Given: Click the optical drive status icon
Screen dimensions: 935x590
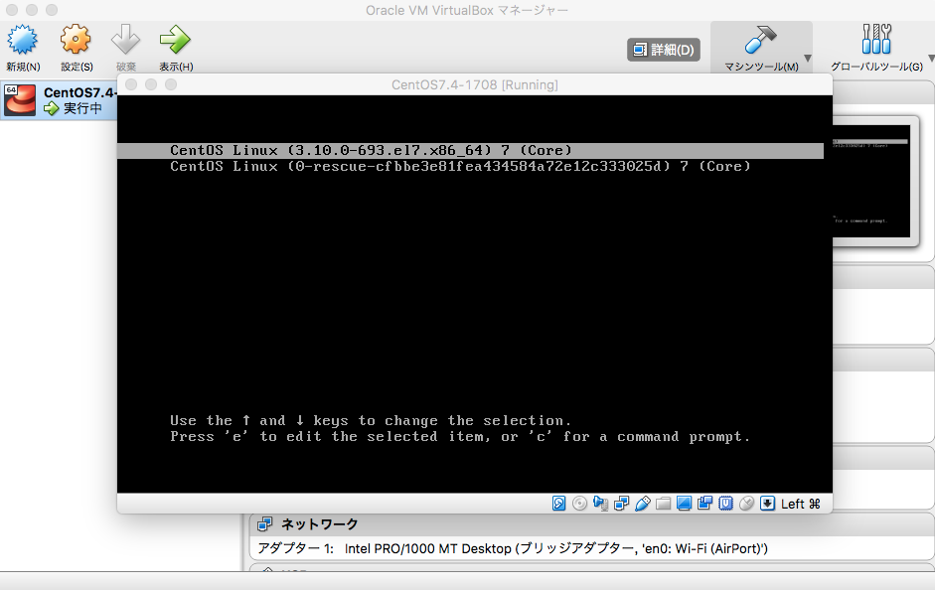Looking at the screenshot, I should (x=580, y=504).
